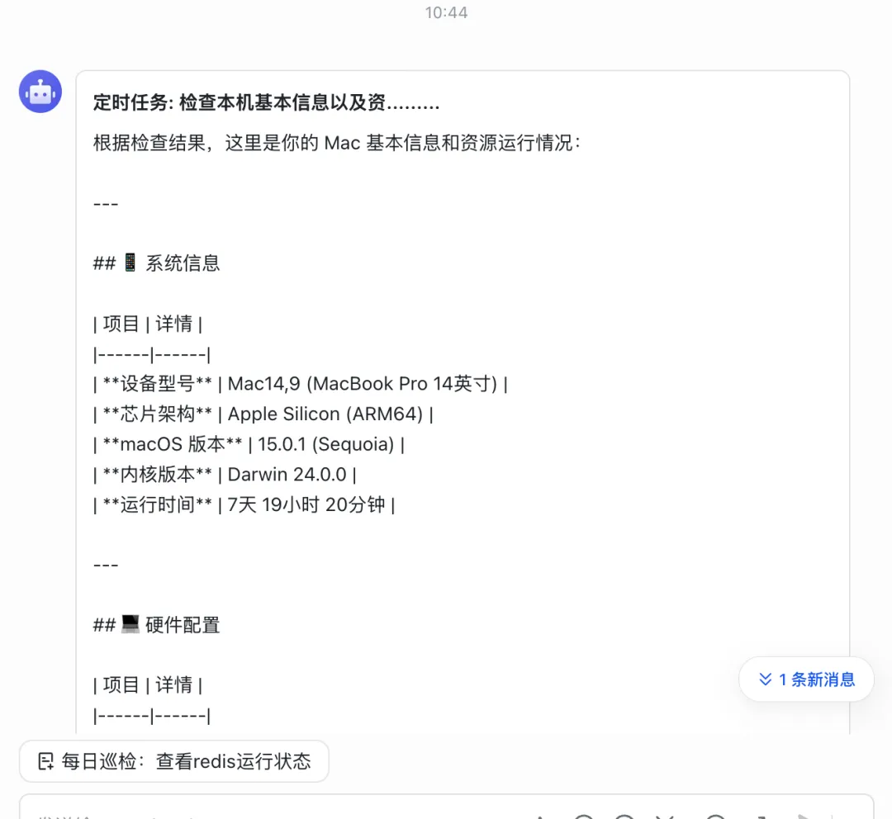Screen dimensions: 892x819
Task: Click the 10:44 timestamp
Action: (x=446, y=12)
